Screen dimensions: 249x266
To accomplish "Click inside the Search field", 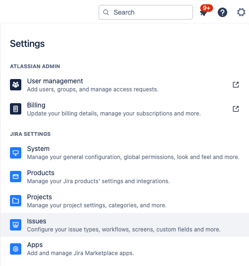I will click(146, 12).
